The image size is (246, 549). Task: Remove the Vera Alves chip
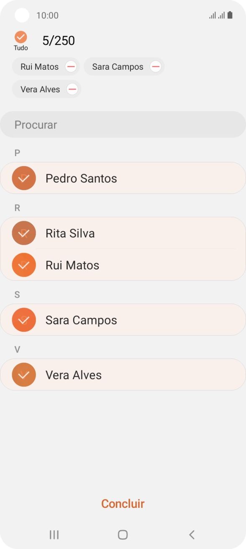(72, 89)
